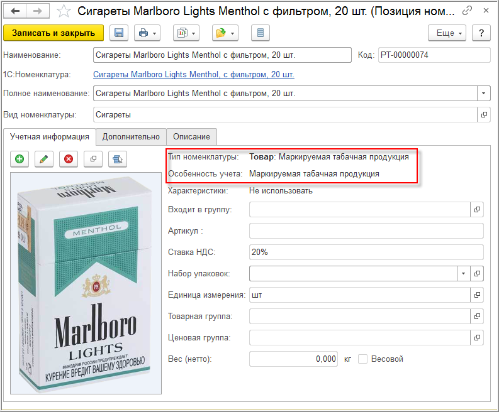Toggle the Весовой checkbox
Screen dimensions: 499x412
362,359
